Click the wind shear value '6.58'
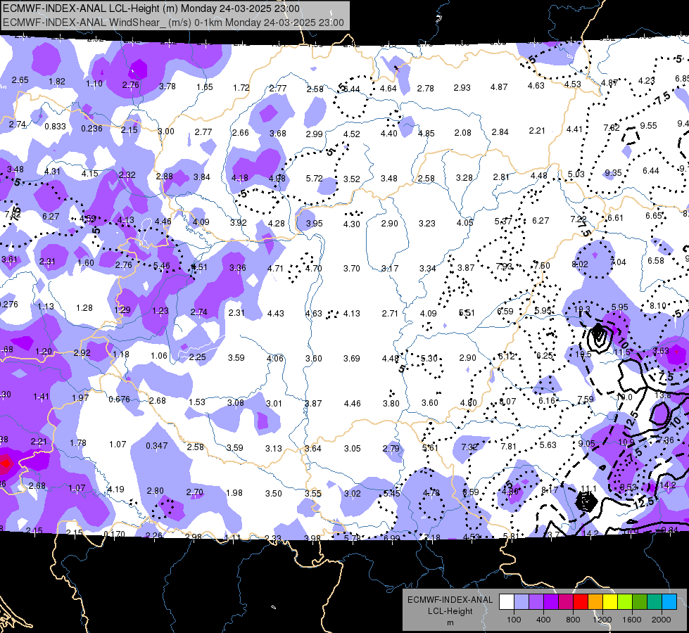Viewport: 689px width, 633px height. [656, 260]
